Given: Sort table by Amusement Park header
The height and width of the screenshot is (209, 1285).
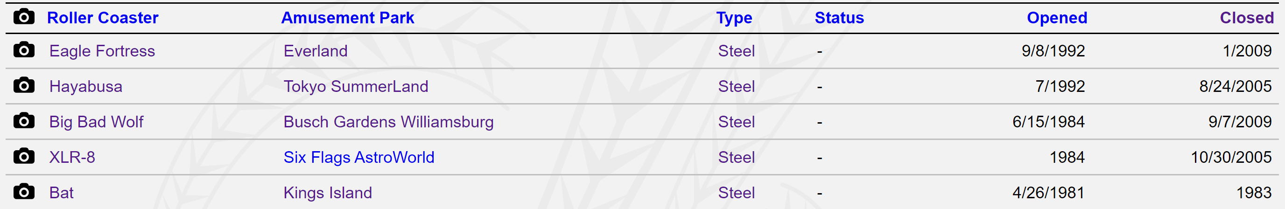Looking at the screenshot, I should click(x=348, y=17).
